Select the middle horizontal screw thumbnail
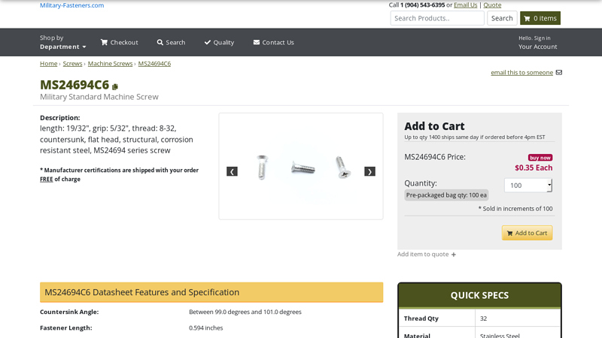Image resolution: width=602 pixels, height=338 pixels. pos(303,167)
